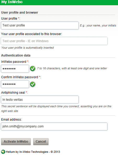Click the antiphishing secret sentence explanation
Screen dimensions: 118x157
tap(56, 109)
